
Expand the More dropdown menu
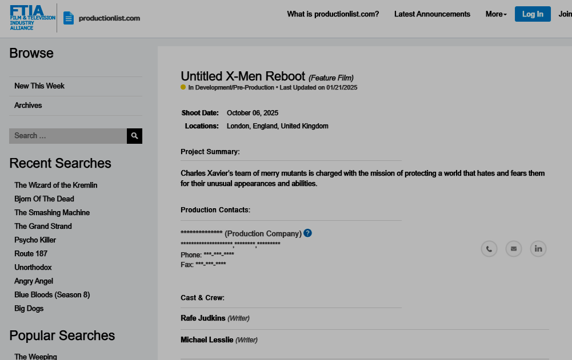click(496, 14)
